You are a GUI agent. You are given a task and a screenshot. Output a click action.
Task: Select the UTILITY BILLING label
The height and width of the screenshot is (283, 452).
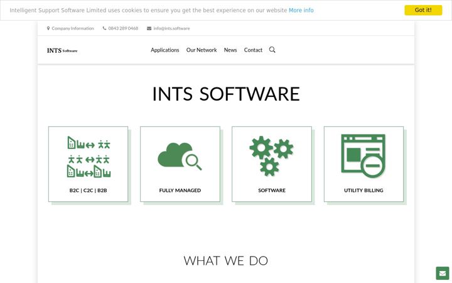[x=363, y=191]
